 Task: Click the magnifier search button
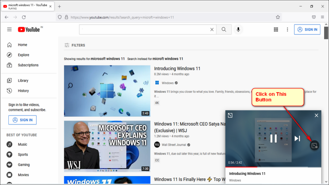click(x=224, y=29)
